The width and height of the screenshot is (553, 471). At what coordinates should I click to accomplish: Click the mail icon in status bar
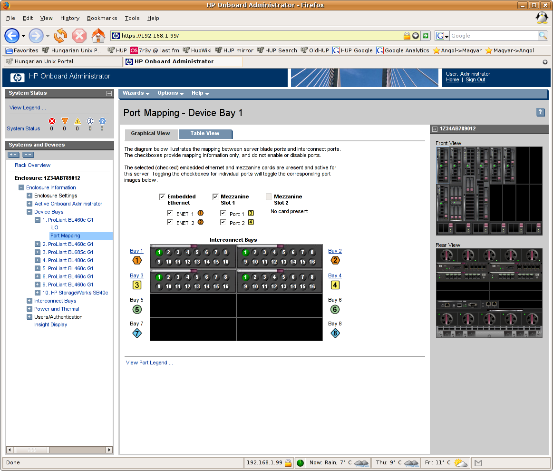click(478, 462)
